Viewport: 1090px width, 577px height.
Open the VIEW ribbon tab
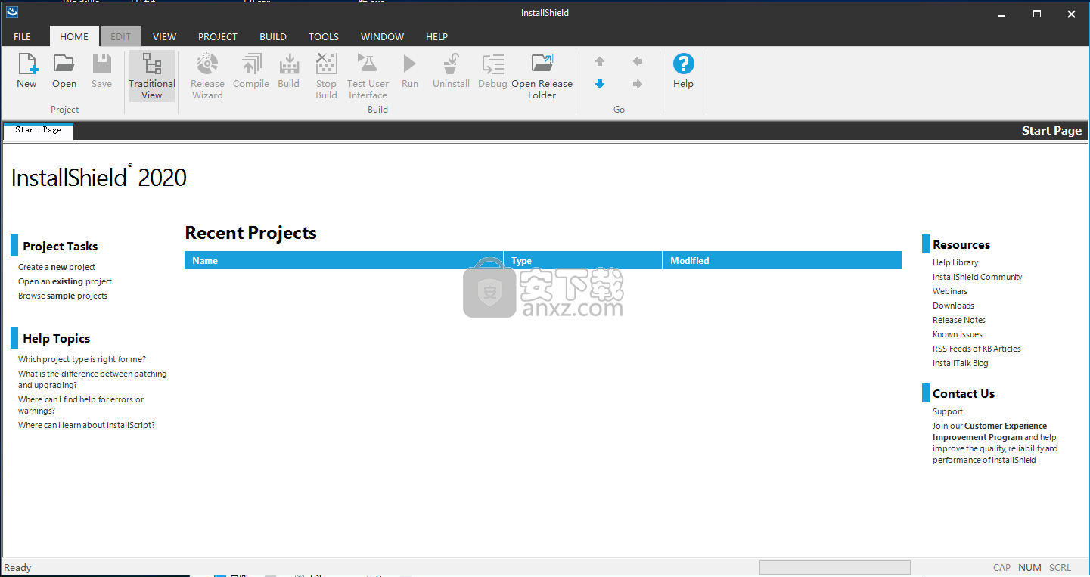tap(164, 36)
